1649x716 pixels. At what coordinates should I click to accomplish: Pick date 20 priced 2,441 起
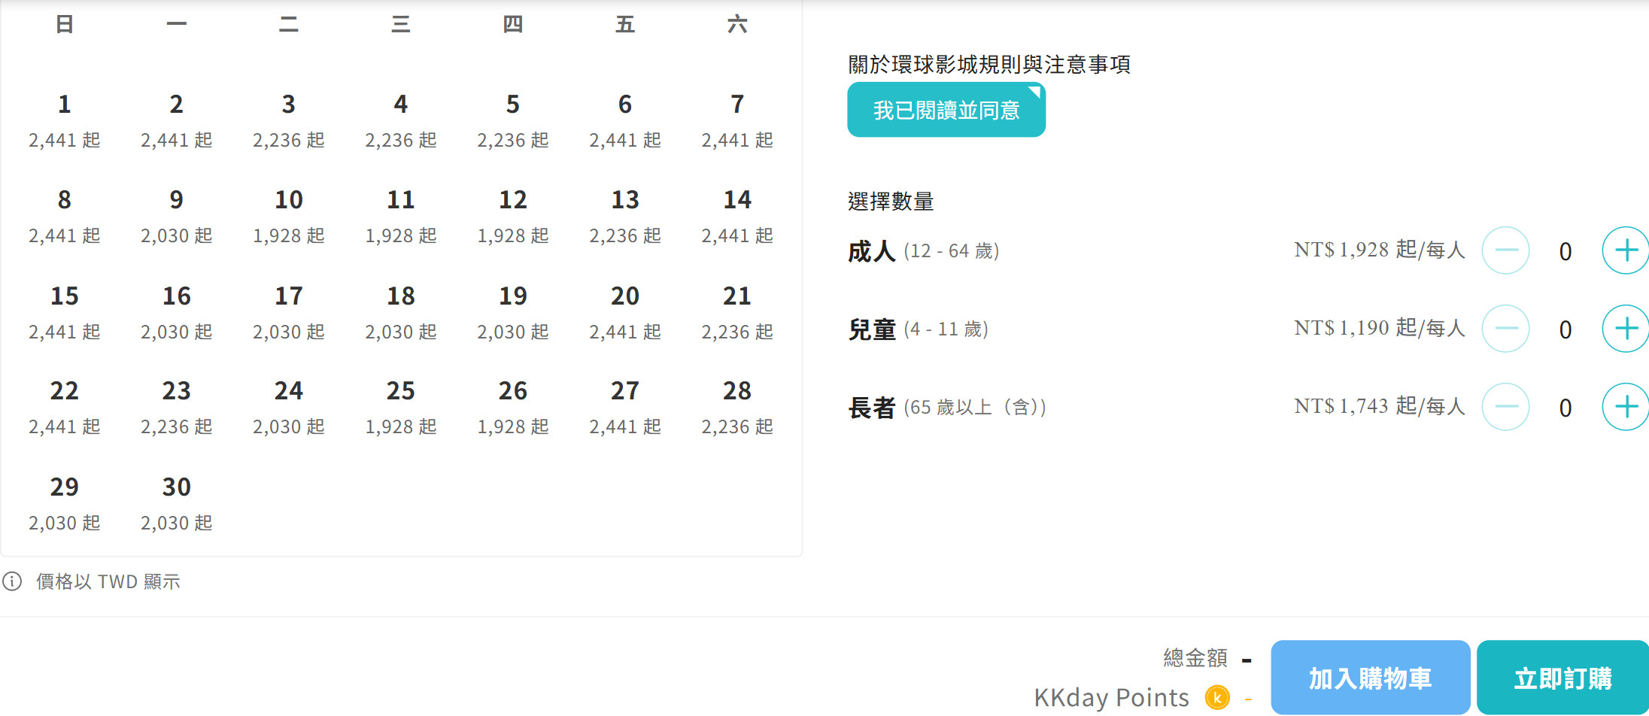pos(625,312)
